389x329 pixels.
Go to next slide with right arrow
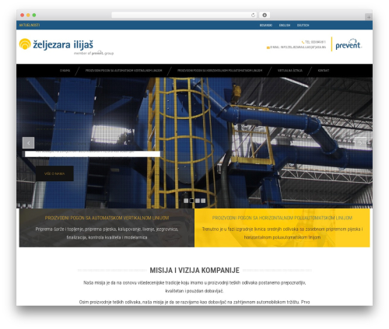click(360, 142)
